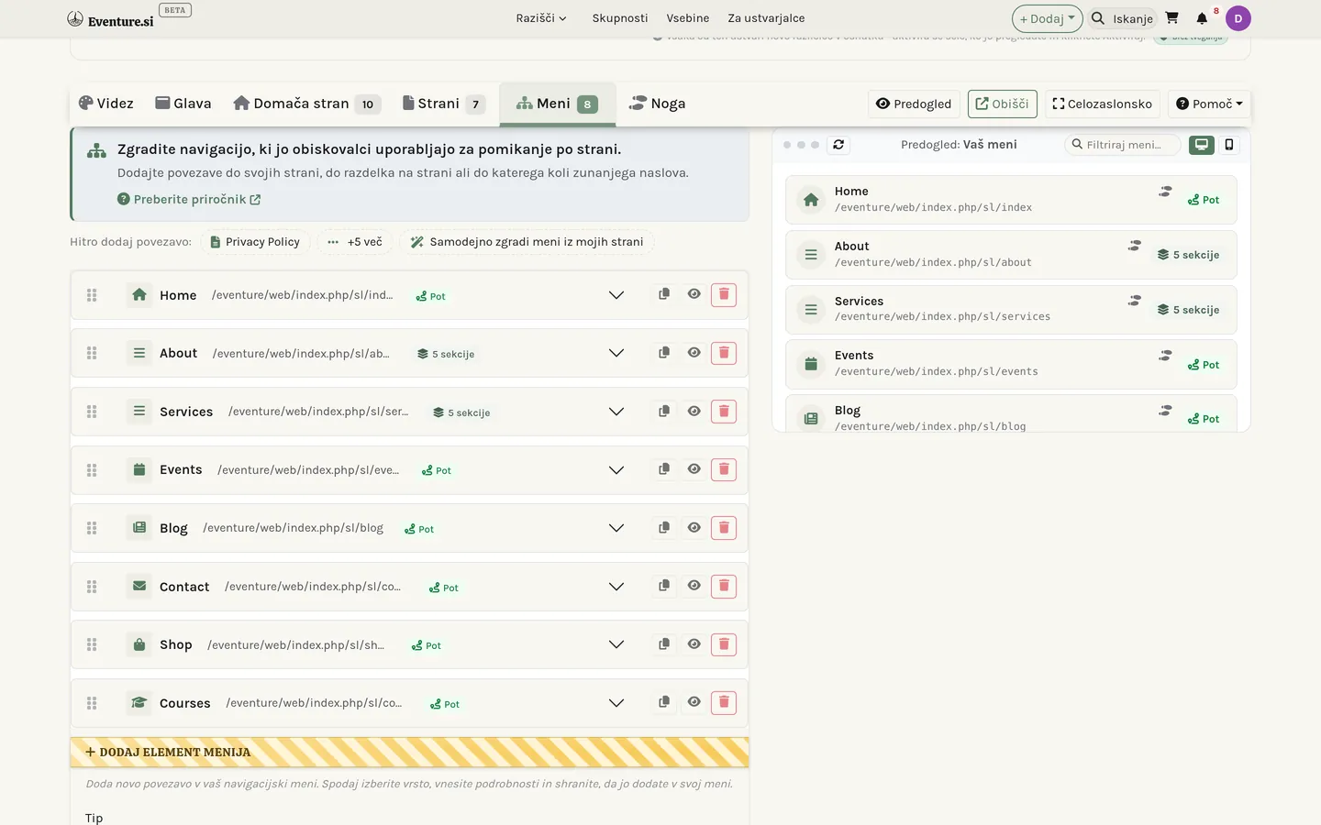
Task: Delete the Courses menu item
Action: coord(724,702)
